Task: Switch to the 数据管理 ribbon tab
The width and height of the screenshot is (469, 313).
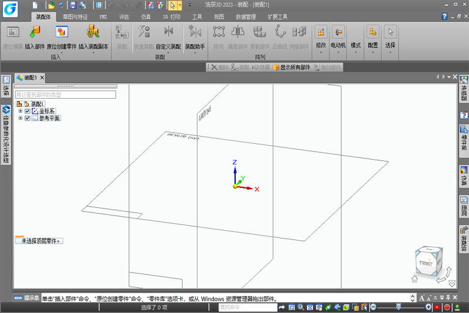Action: click(x=246, y=17)
